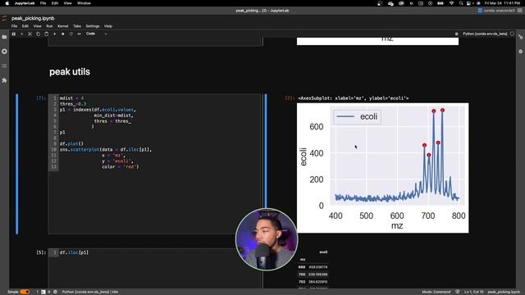Click Mode: Command in status bar
Viewport: 525px width, 295px height.
point(436,292)
